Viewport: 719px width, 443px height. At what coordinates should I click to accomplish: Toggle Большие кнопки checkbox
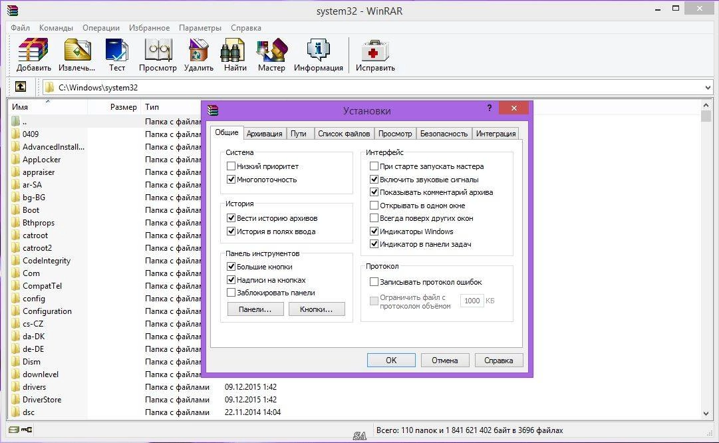click(x=231, y=267)
